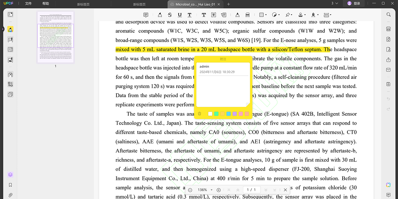Open the 文件 menu
Screen dimensions: 398x199
coord(28,4)
